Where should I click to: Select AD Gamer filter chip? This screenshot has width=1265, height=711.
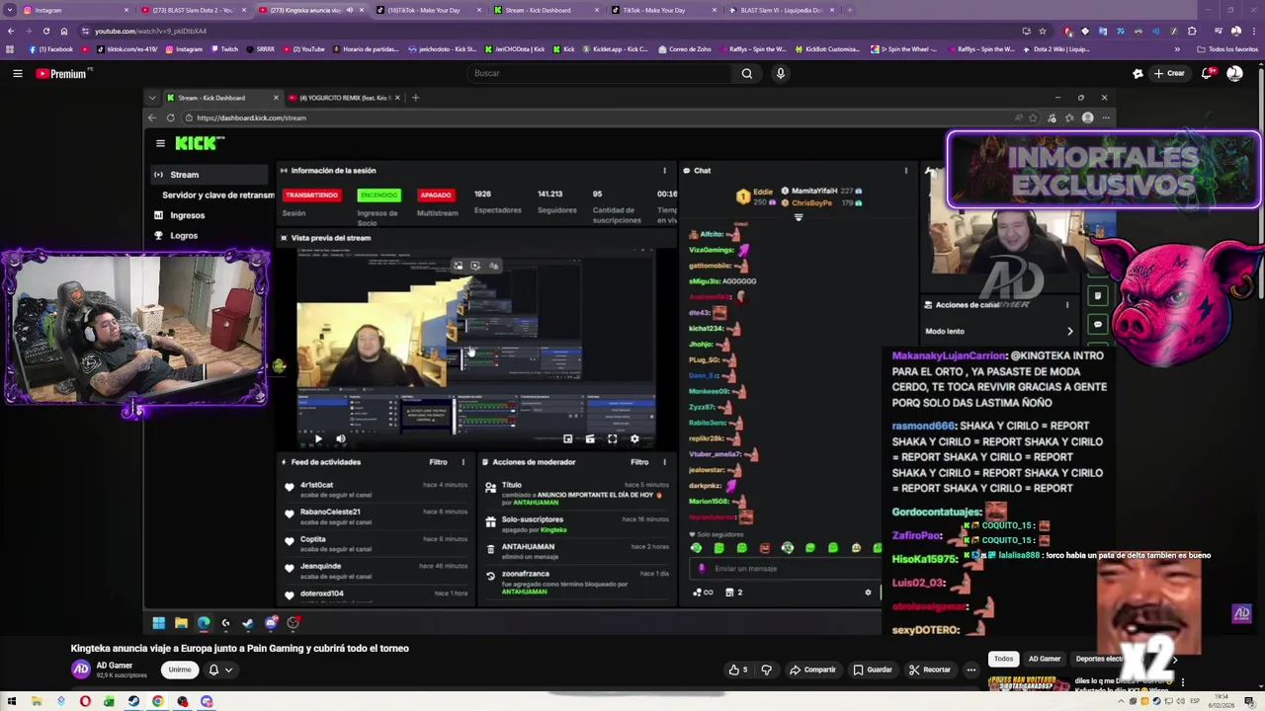1044,659
